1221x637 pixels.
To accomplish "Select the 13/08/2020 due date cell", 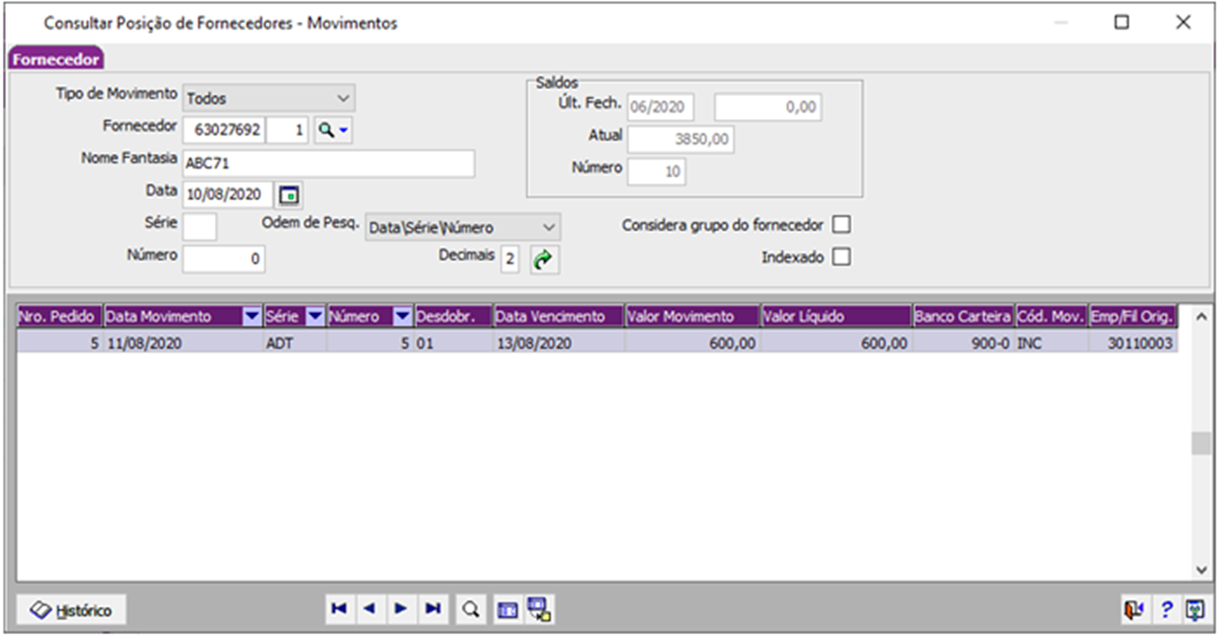I will coord(558,342).
